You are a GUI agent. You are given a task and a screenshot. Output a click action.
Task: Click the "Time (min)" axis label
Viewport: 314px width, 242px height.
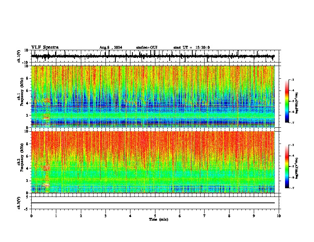click(x=159, y=219)
